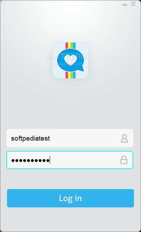This screenshot has width=141, height=232.
Task: Click the "Log in" label text
Action: tap(70, 198)
